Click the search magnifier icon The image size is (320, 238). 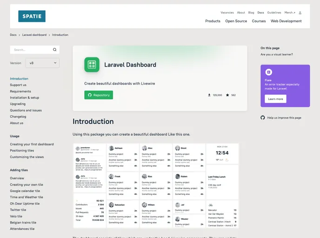55,50
